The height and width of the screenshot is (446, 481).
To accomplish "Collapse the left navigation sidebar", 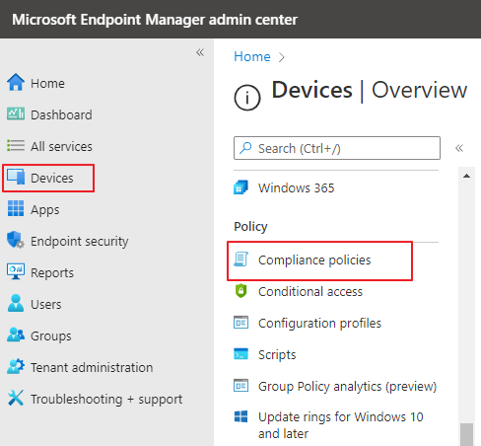I will (x=200, y=52).
